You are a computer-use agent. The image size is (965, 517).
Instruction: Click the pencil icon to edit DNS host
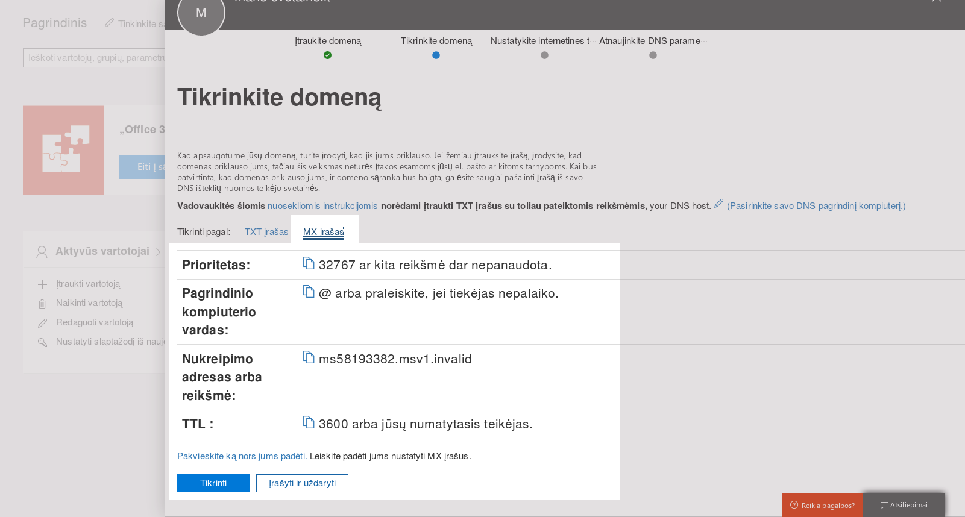[718, 204]
